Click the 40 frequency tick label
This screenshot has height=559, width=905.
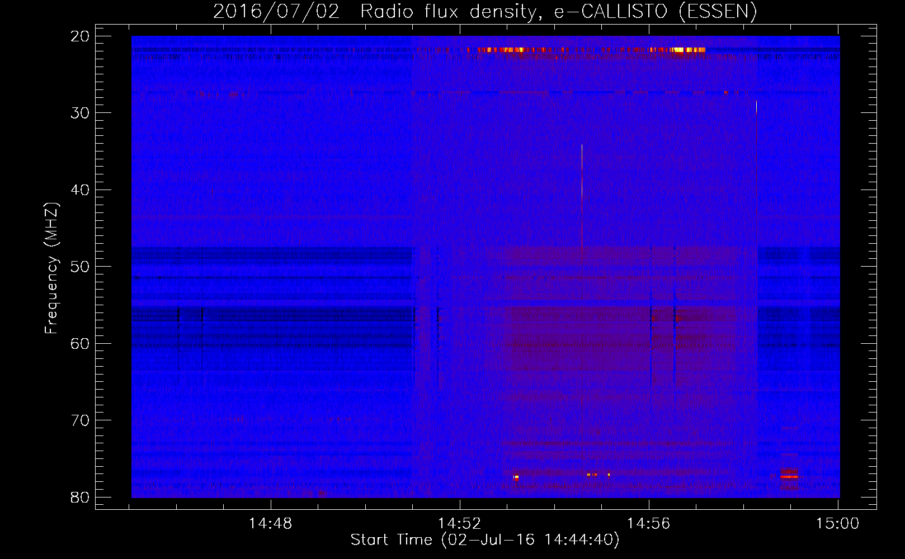(80, 190)
